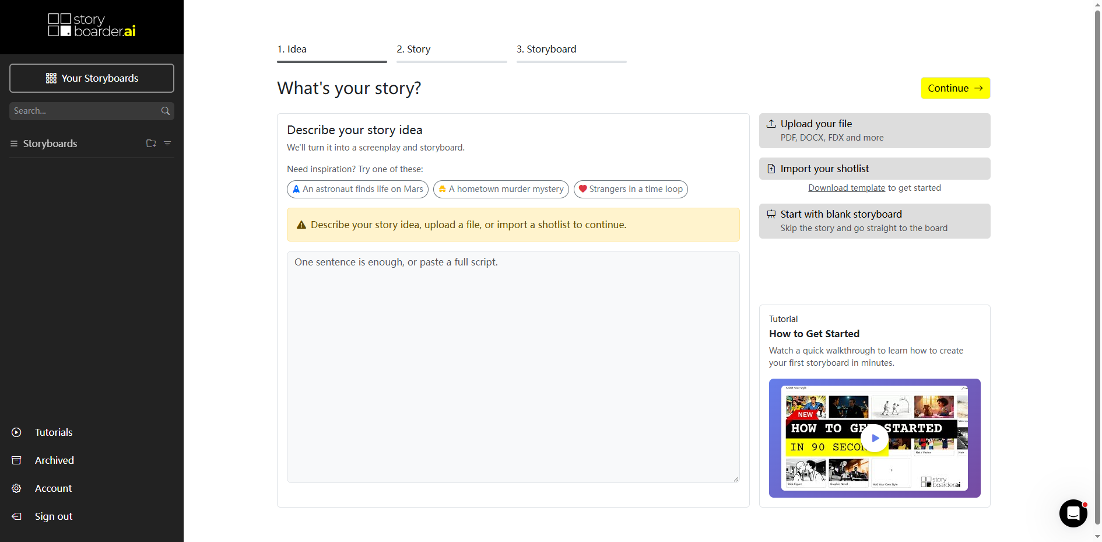Click the shotlist document icon
1102x542 pixels.
771,169
